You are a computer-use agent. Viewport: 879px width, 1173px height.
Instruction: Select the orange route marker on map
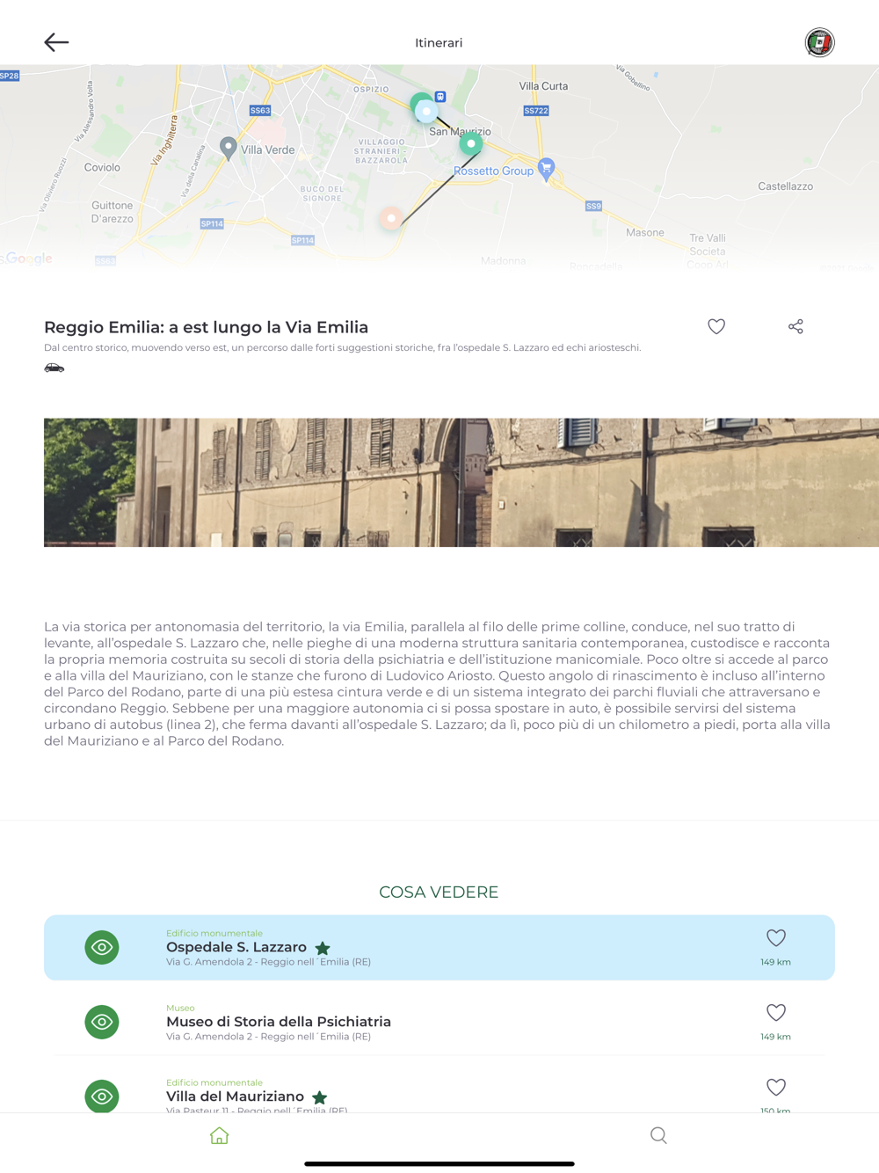391,218
